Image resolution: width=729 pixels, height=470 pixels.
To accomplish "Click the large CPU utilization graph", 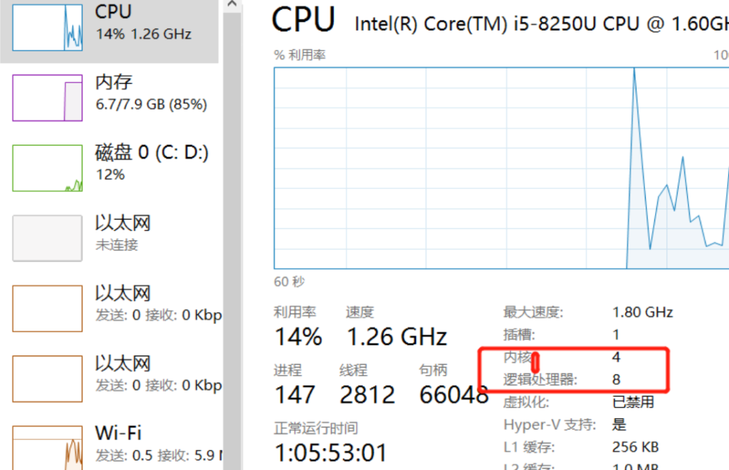I will [498, 169].
